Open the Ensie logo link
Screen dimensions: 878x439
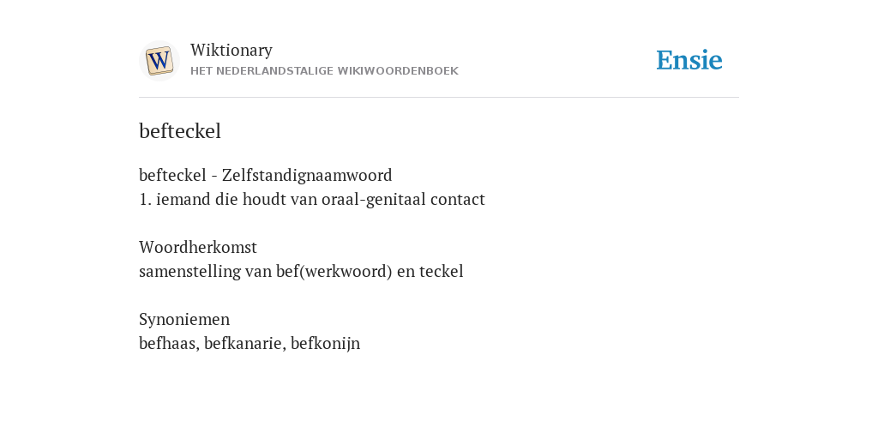689,61
